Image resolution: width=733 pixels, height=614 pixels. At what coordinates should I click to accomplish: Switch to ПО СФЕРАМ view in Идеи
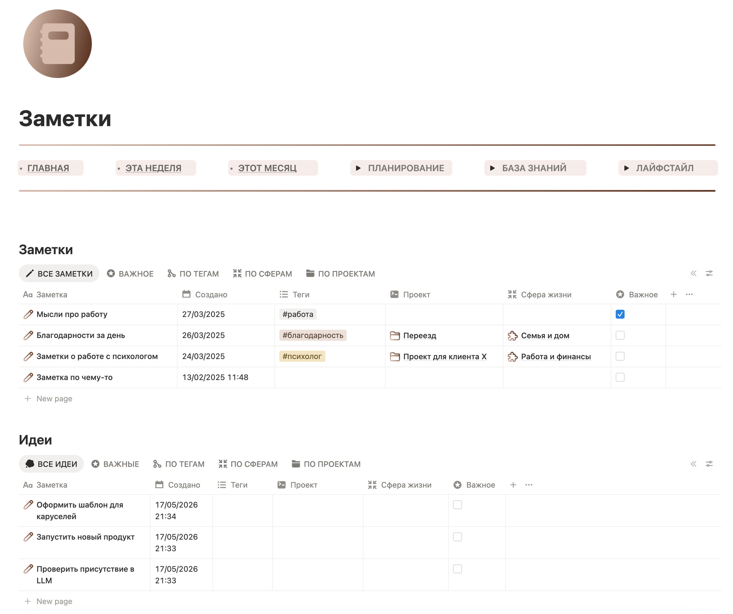pos(248,464)
